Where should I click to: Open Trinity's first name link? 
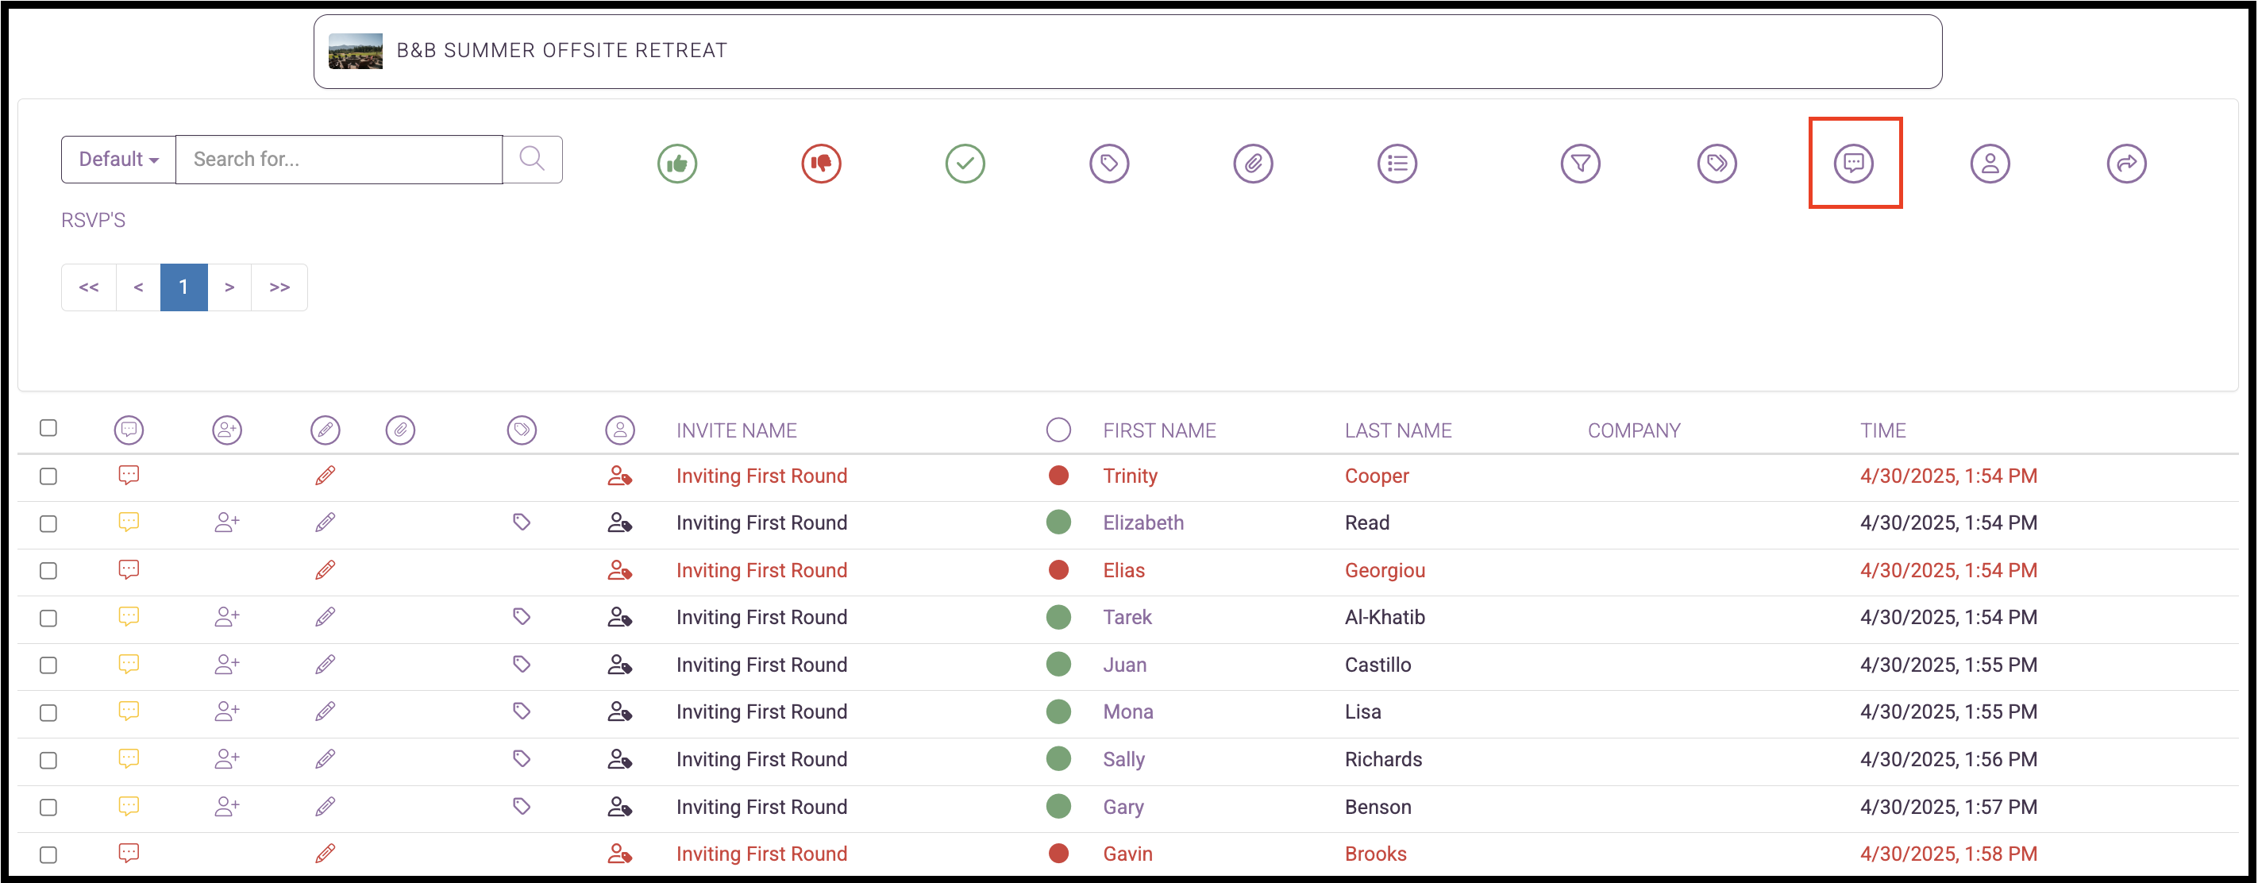click(x=1130, y=476)
